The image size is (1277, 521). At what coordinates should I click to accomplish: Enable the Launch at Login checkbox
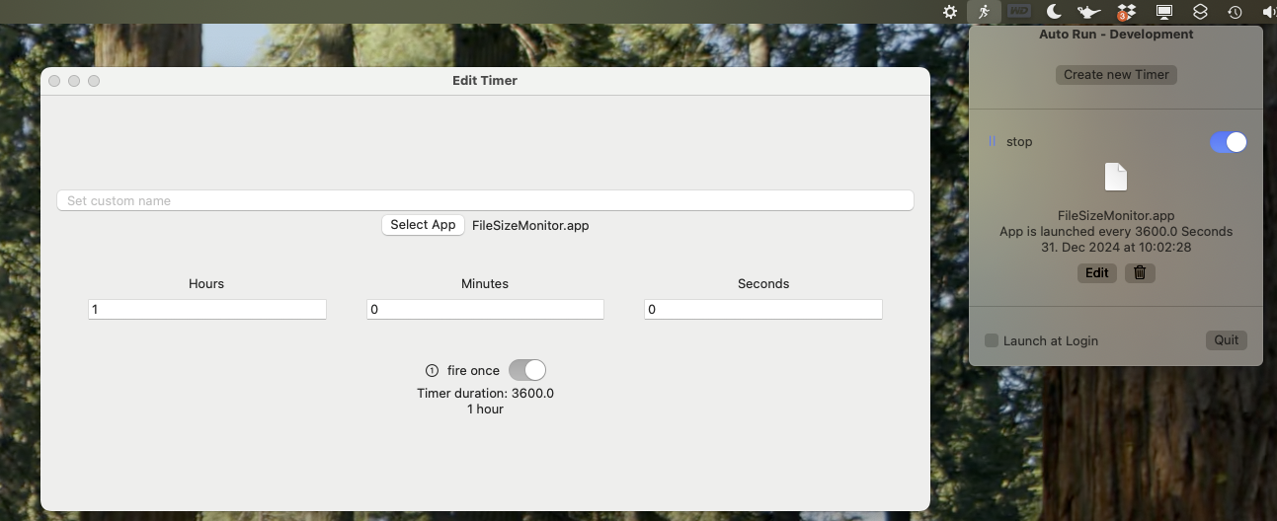tap(992, 340)
